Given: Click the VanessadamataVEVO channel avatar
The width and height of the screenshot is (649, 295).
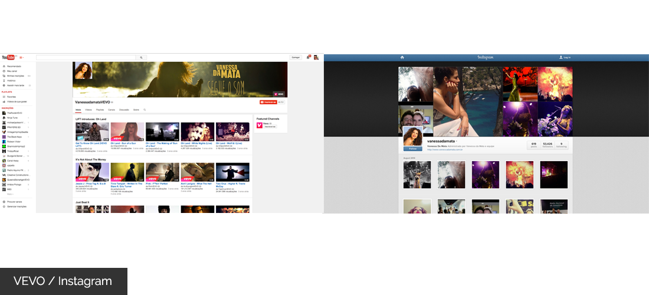Looking at the screenshot, I should coord(83,70).
